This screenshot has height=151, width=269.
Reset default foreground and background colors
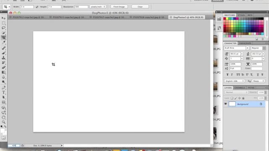pos(1,127)
